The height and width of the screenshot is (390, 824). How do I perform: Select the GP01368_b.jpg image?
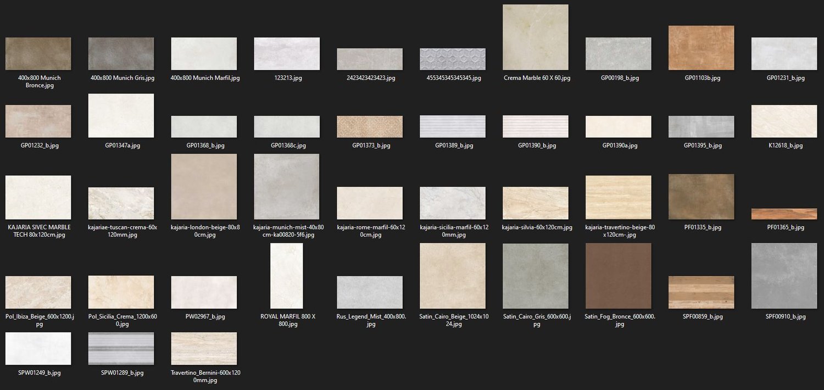point(204,127)
